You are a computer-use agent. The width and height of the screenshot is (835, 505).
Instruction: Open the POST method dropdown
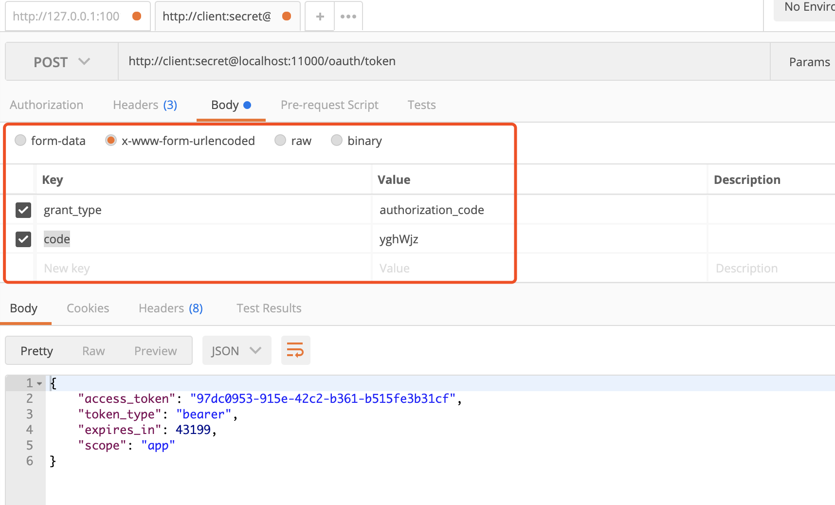(x=62, y=62)
